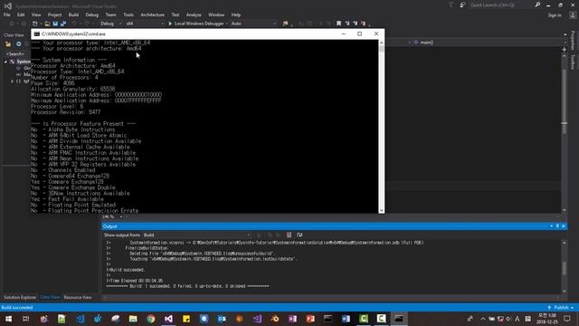Viewport: 579px width, 326px height.
Task: Open the Edit menu
Action: pos(21,14)
